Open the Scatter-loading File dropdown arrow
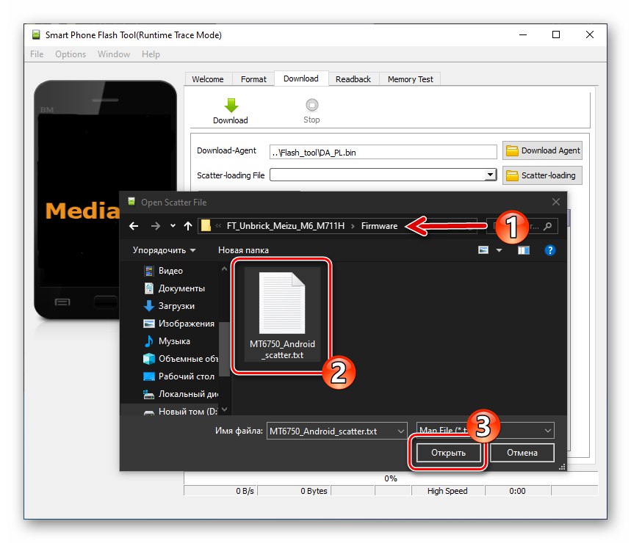This screenshot has height=543, width=631. click(x=490, y=175)
